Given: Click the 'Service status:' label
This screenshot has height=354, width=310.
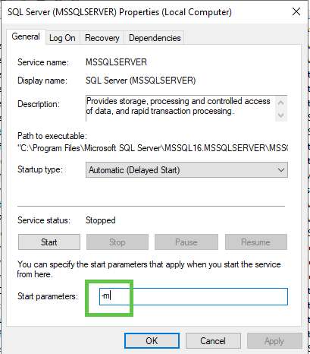Looking at the screenshot, I should pyautogui.click(x=44, y=220).
